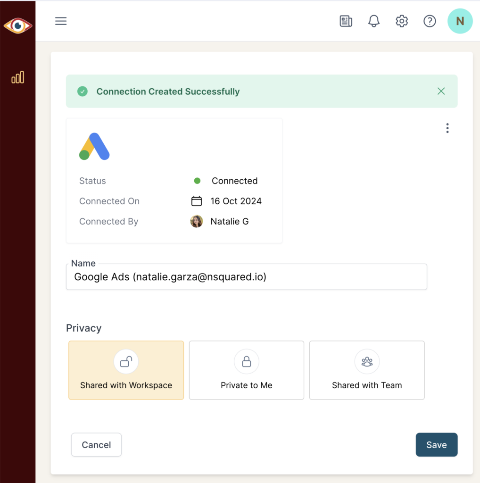This screenshot has height=483, width=480.
Task: Click the Save button
Action: pyautogui.click(x=436, y=445)
